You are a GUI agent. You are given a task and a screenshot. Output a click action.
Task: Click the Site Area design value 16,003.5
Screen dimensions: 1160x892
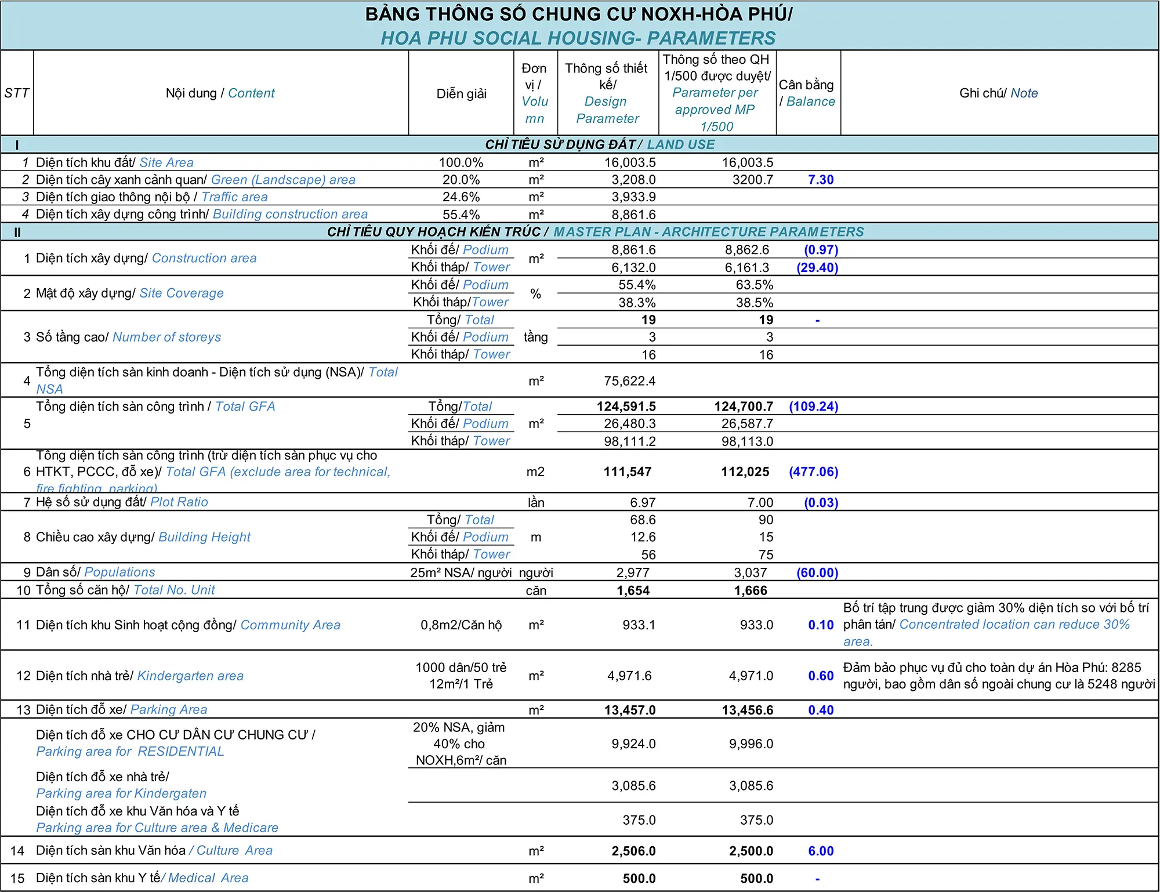click(630, 162)
